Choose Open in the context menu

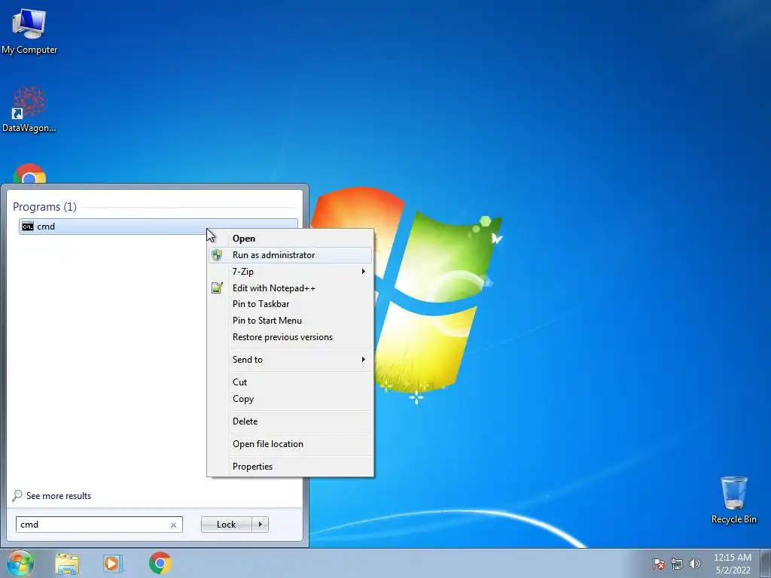[290, 239]
